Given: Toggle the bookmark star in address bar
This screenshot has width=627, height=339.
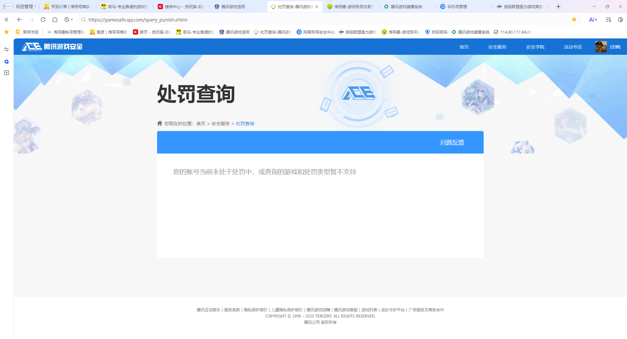Looking at the screenshot, I should pyautogui.click(x=574, y=20).
